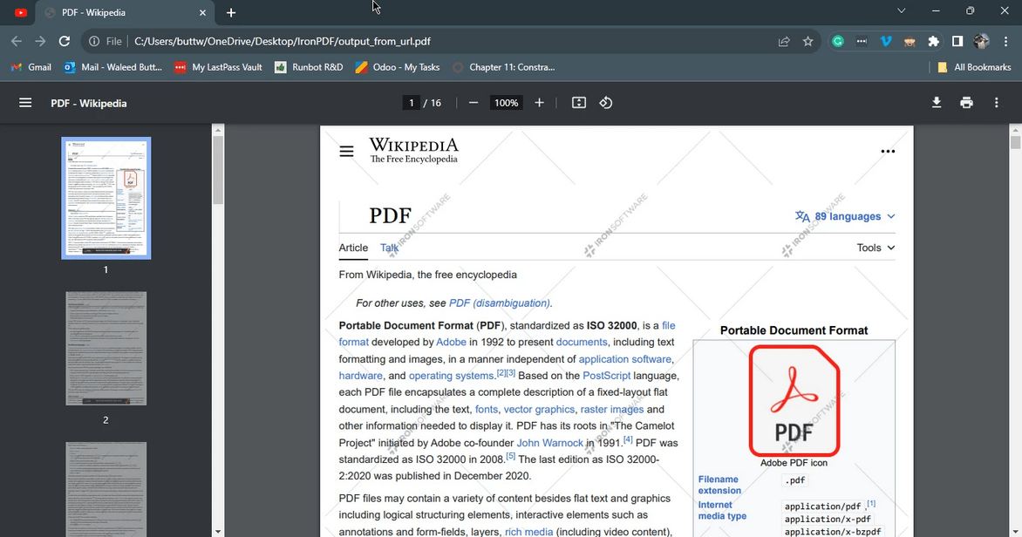Go back to the previous page in browser
Image resolution: width=1022 pixels, height=537 pixels.
(17, 41)
